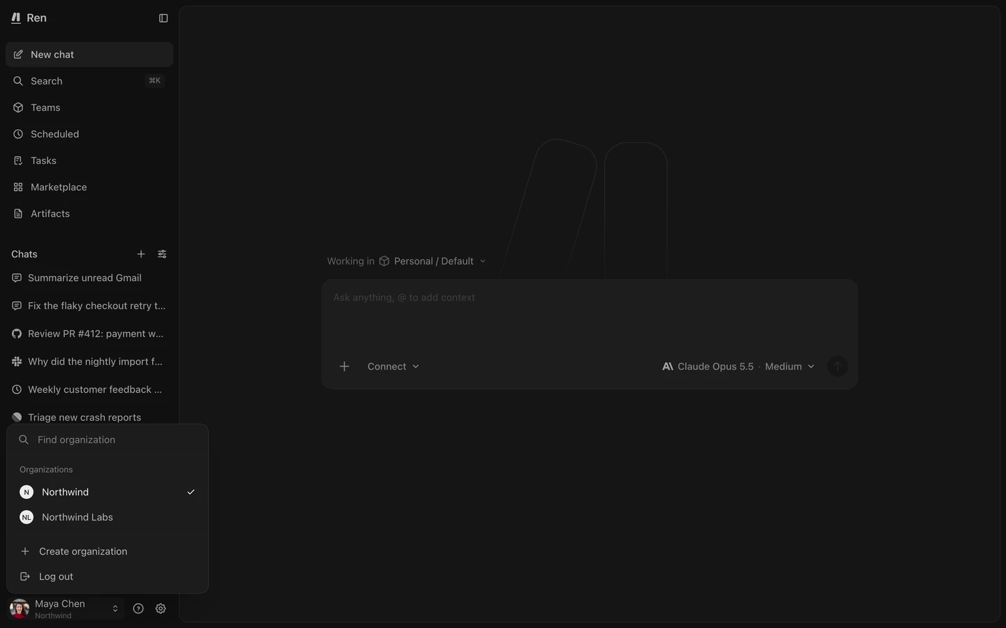Open the Marketplace
The width and height of the screenshot is (1006, 628).
tap(89, 187)
